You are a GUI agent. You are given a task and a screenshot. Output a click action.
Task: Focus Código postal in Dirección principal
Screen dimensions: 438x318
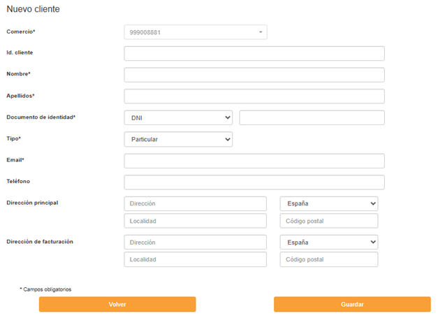[x=328, y=221]
